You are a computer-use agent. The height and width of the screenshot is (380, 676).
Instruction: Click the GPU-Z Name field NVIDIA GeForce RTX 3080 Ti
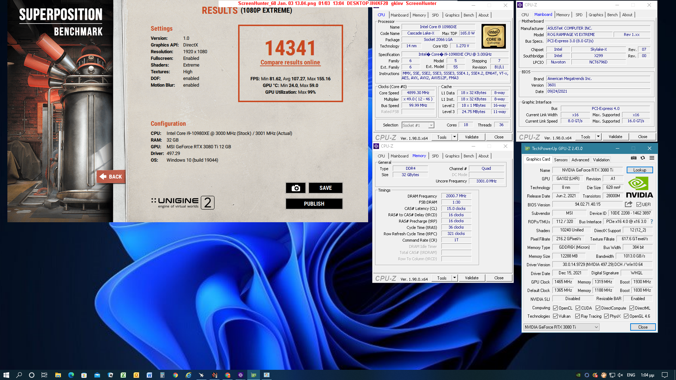coord(587,170)
